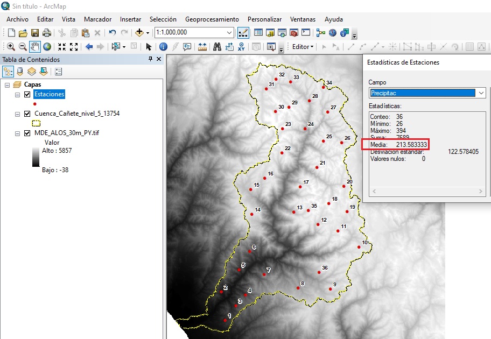Open a map document with the folder icon
The height and width of the screenshot is (339, 491).
[23, 32]
